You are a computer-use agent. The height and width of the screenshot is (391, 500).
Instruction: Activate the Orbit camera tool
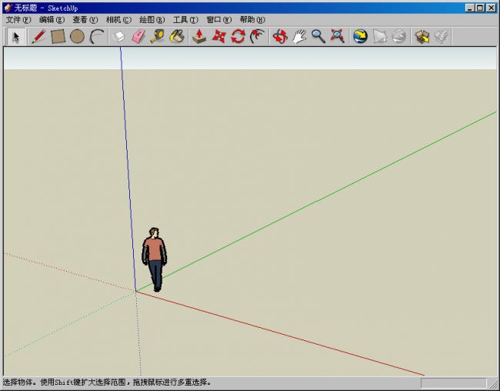(x=280, y=36)
